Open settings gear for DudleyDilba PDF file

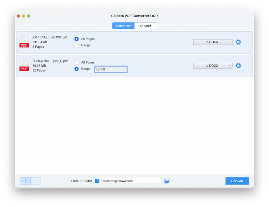pos(238,66)
